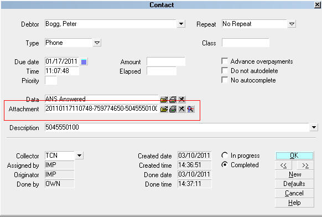Screen dimensions: 322x217
Task: Go to previous contact with << button
Action: pos(283,165)
